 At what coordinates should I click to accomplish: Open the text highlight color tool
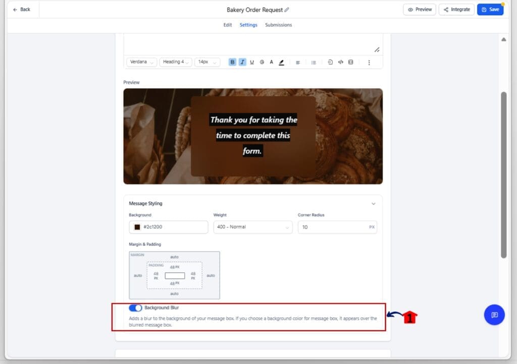click(x=281, y=62)
